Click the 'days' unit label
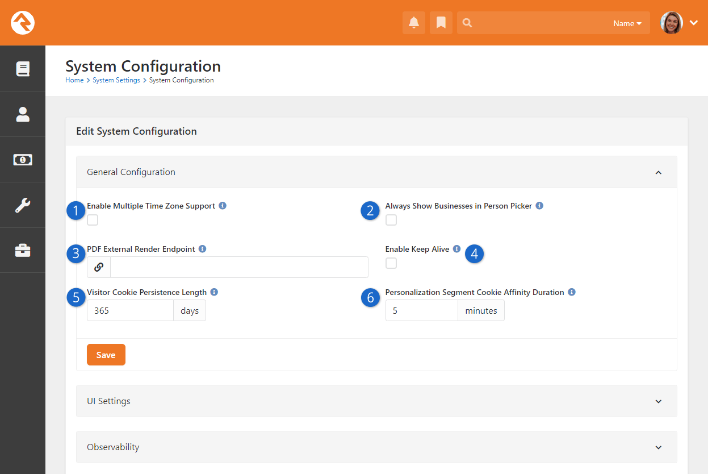 (190, 311)
